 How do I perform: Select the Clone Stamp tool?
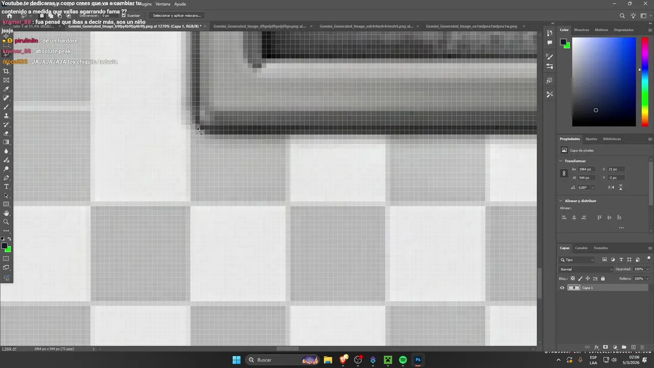tap(6, 116)
